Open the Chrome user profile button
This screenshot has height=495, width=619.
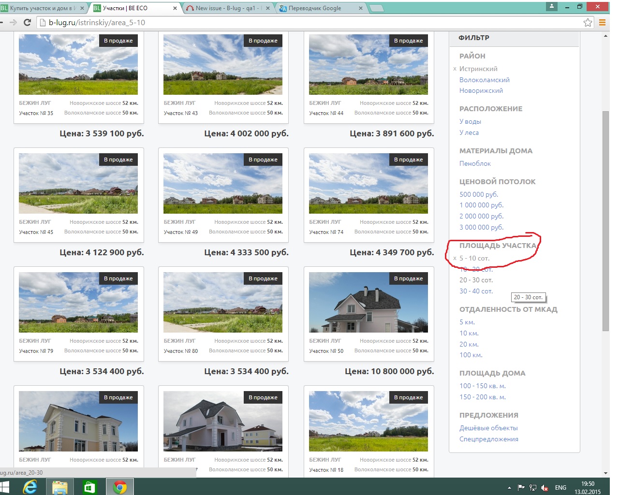[551, 6]
